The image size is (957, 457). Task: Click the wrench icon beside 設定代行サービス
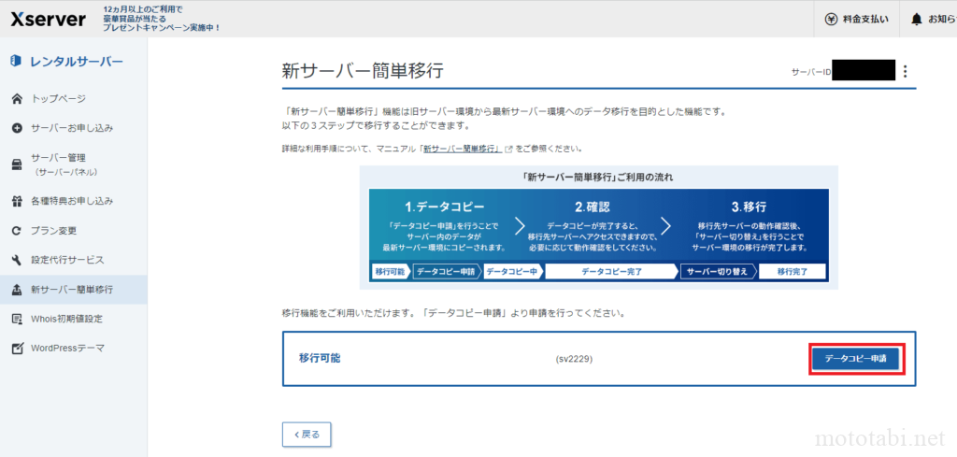coord(17,260)
